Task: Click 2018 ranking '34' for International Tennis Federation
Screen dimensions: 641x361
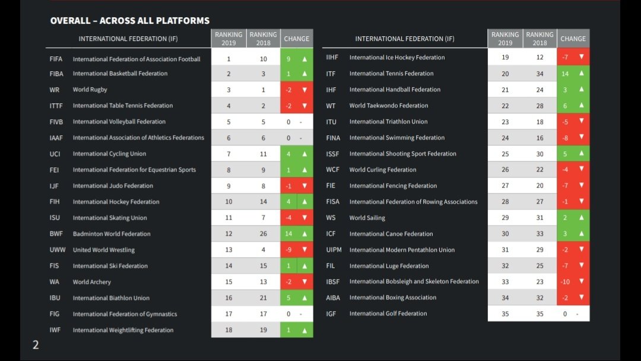Action: coord(540,74)
